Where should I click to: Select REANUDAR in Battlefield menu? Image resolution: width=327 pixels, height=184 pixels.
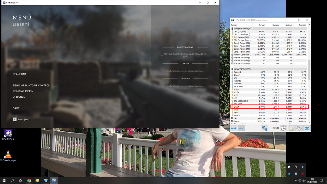[19, 74]
